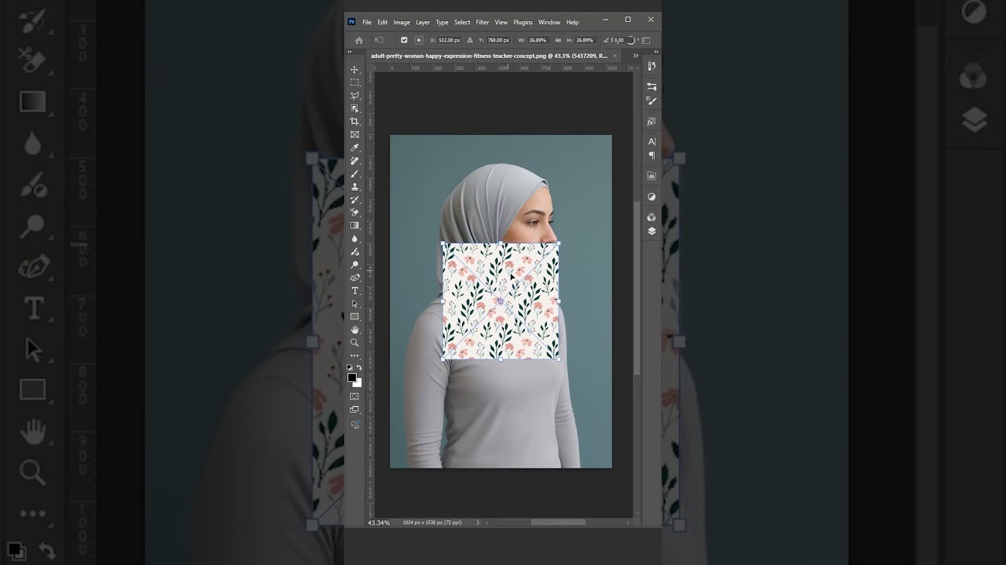Image resolution: width=1006 pixels, height=565 pixels.
Task: Open the History panel icon
Action: pyautogui.click(x=652, y=67)
